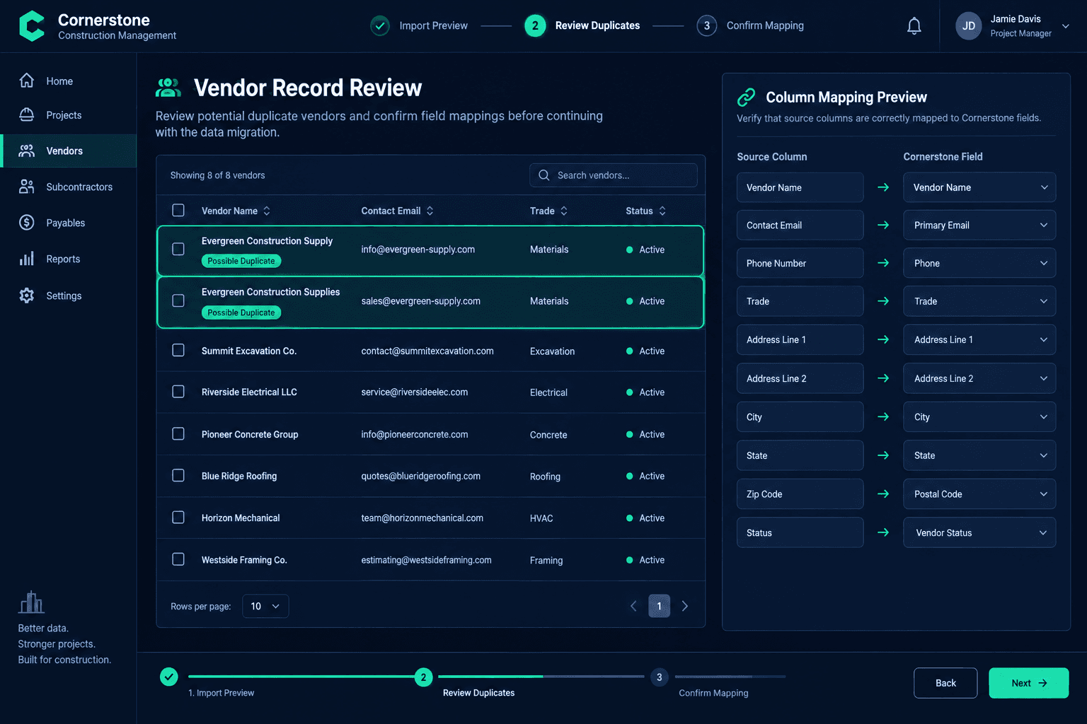This screenshot has width=1087, height=724.
Task: Click the bottom progress completed checkmark
Action: click(169, 677)
